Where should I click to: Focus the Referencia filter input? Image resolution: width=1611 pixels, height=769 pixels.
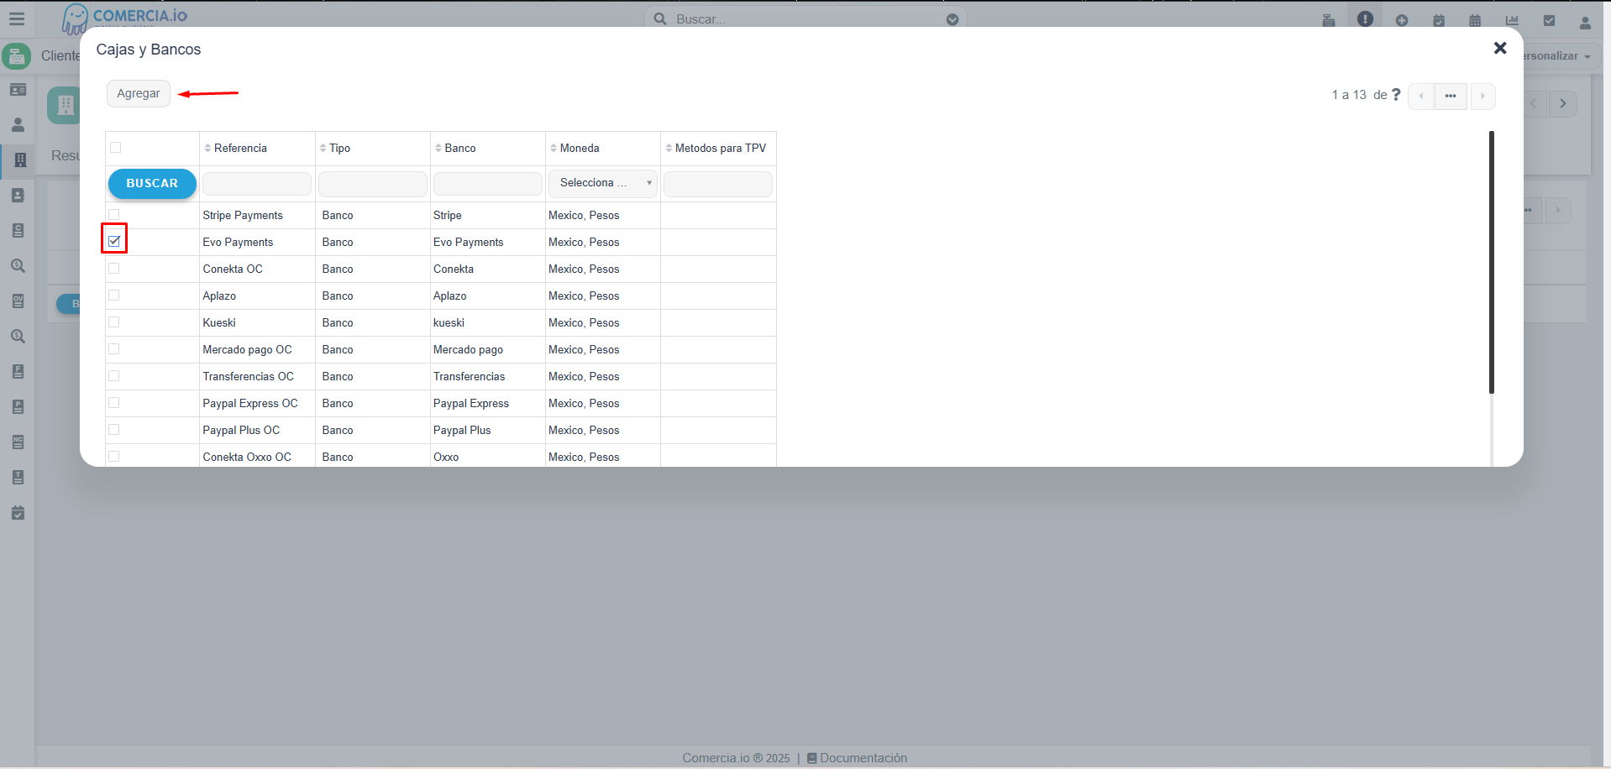pyautogui.click(x=257, y=184)
